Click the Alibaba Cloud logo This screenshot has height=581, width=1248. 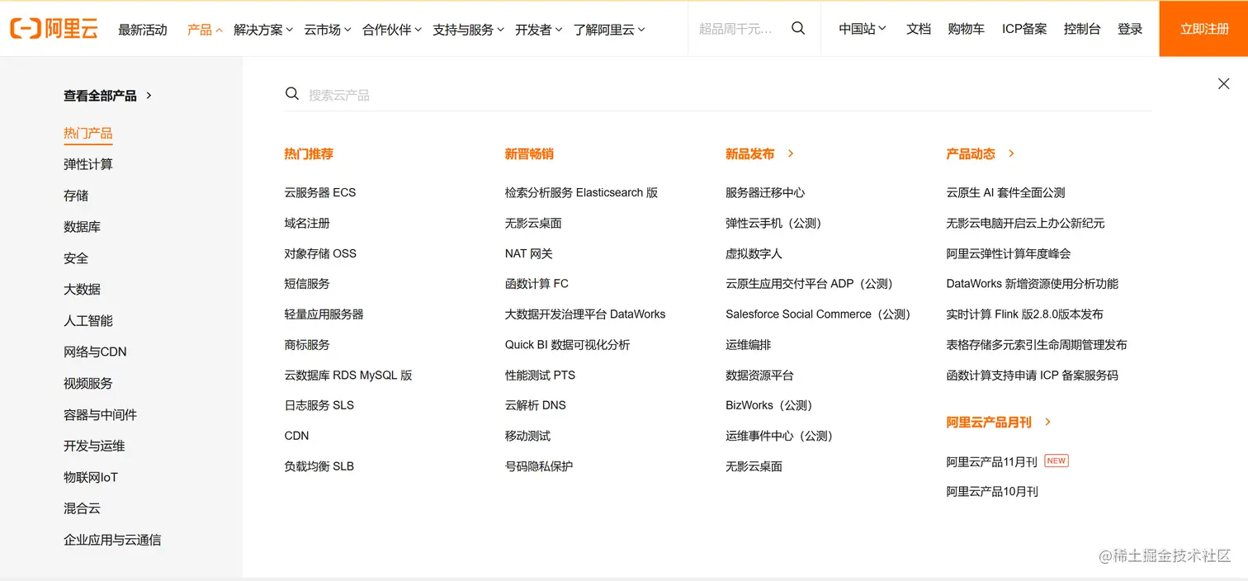(54, 29)
